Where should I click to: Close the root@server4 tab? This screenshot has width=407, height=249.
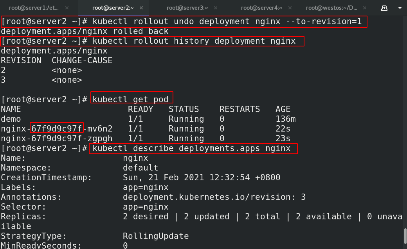click(x=289, y=7)
